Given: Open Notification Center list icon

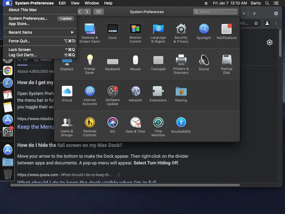Looking at the screenshot, I should coord(276,3).
